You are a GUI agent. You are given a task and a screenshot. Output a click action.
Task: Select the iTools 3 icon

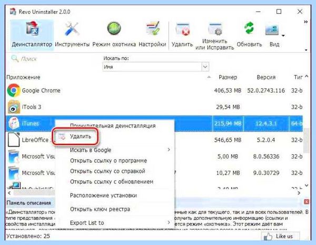click(x=14, y=107)
